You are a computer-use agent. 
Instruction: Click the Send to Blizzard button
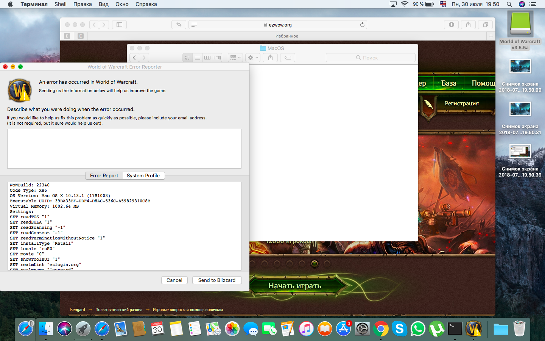216,280
